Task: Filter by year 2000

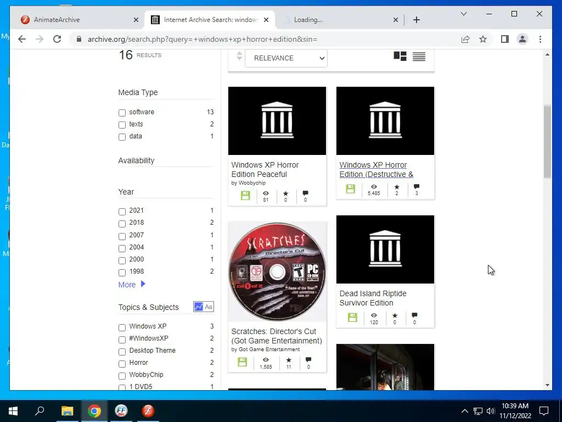Action: [x=122, y=260]
